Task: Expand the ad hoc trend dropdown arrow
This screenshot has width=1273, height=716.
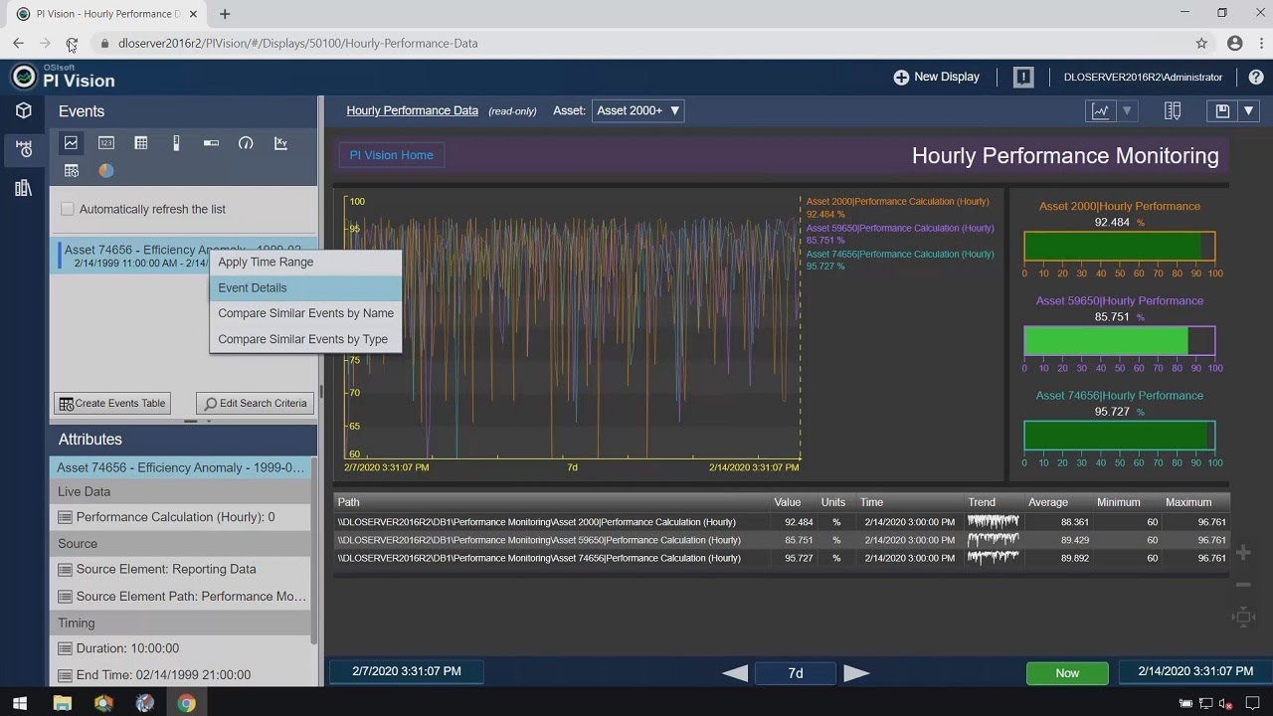Action: (x=1127, y=111)
